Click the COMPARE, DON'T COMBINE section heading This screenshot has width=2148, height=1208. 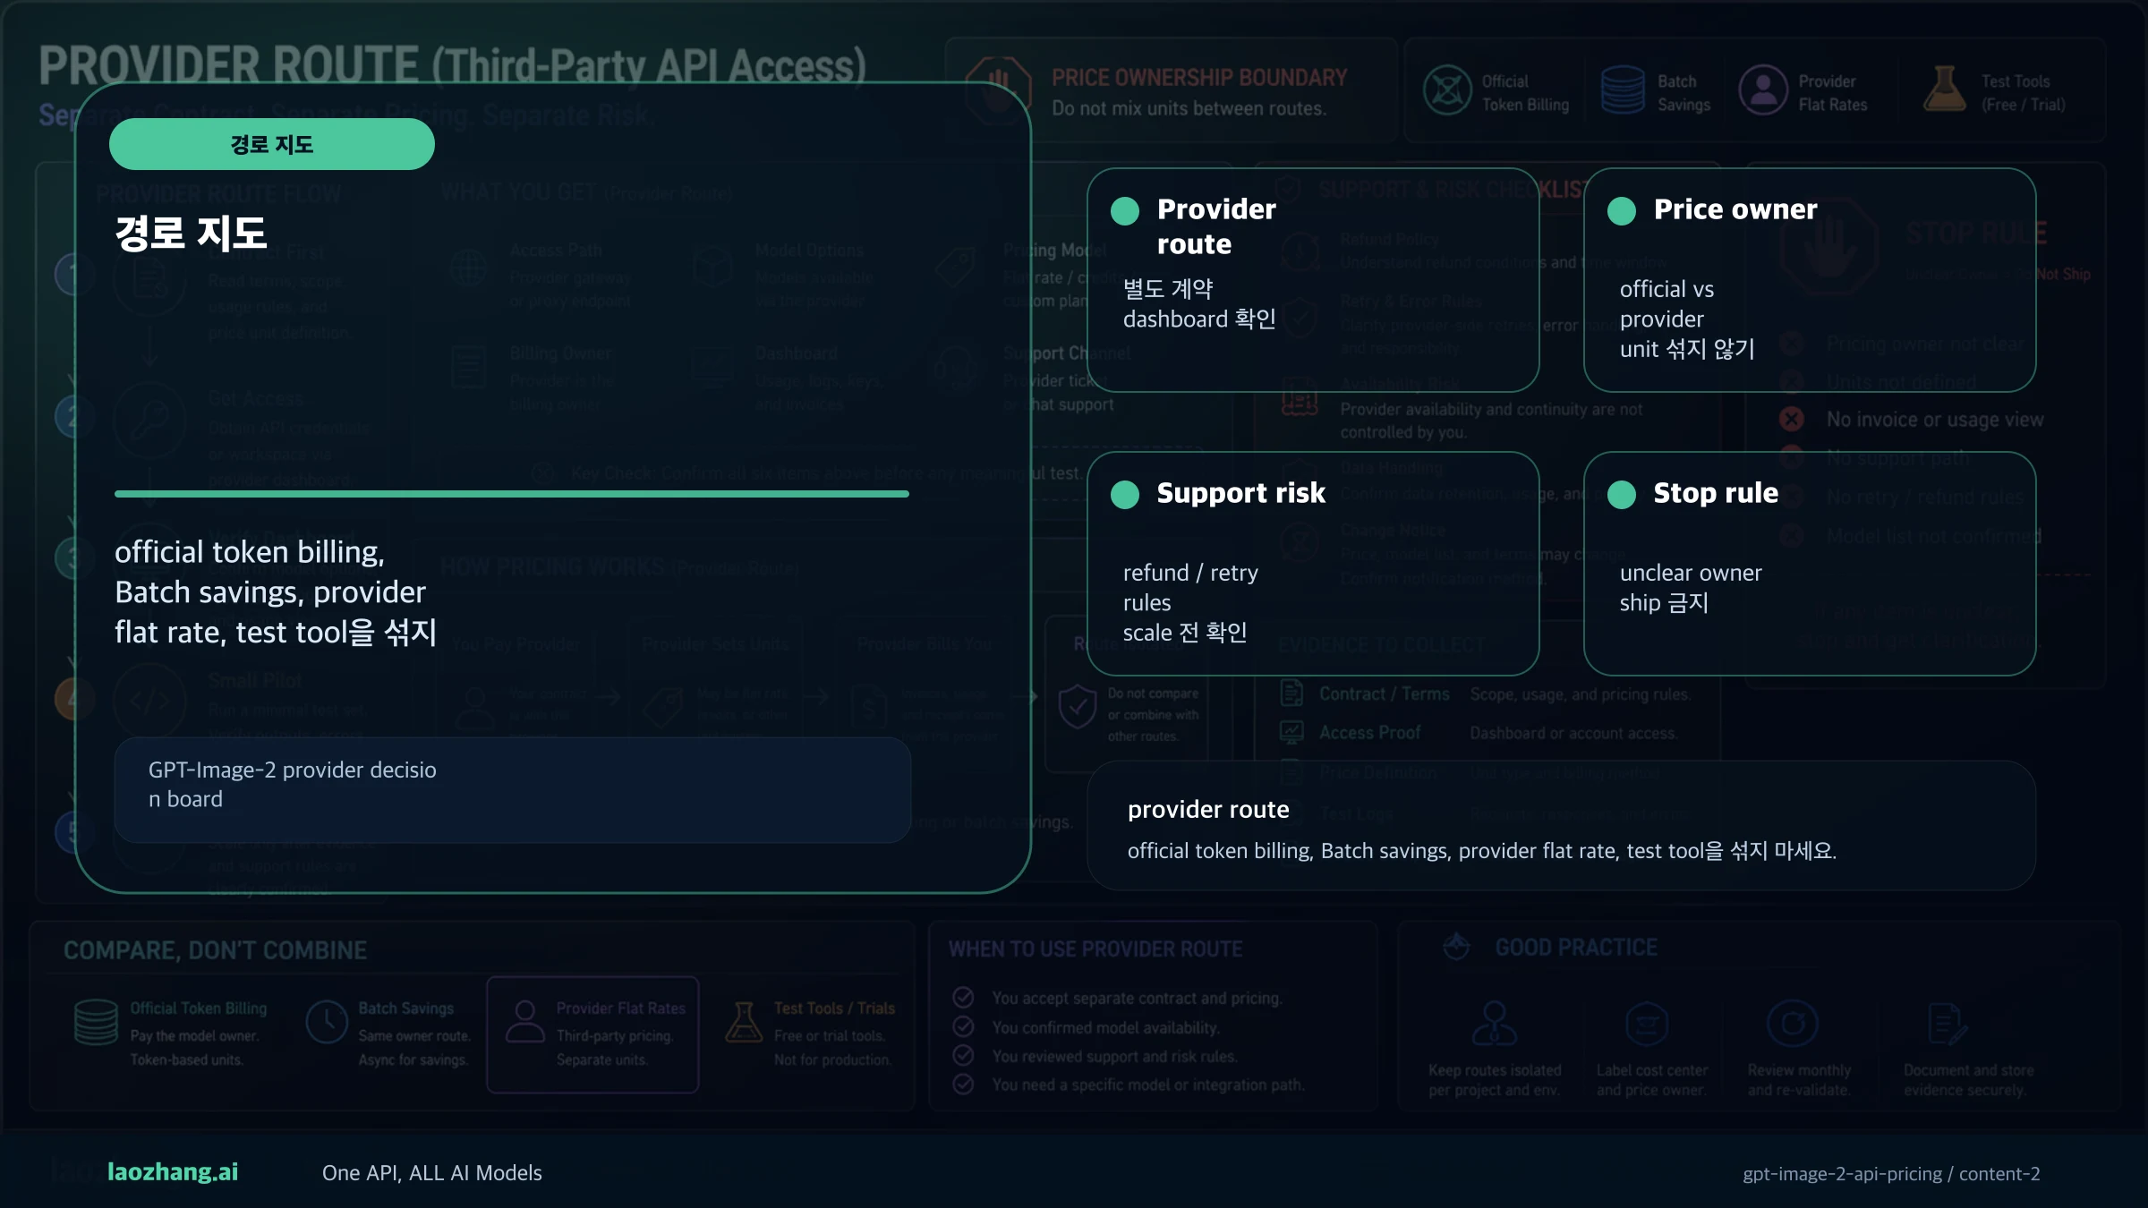(x=215, y=950)
